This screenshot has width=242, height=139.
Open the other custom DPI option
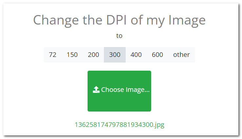(x=182, y=55)
